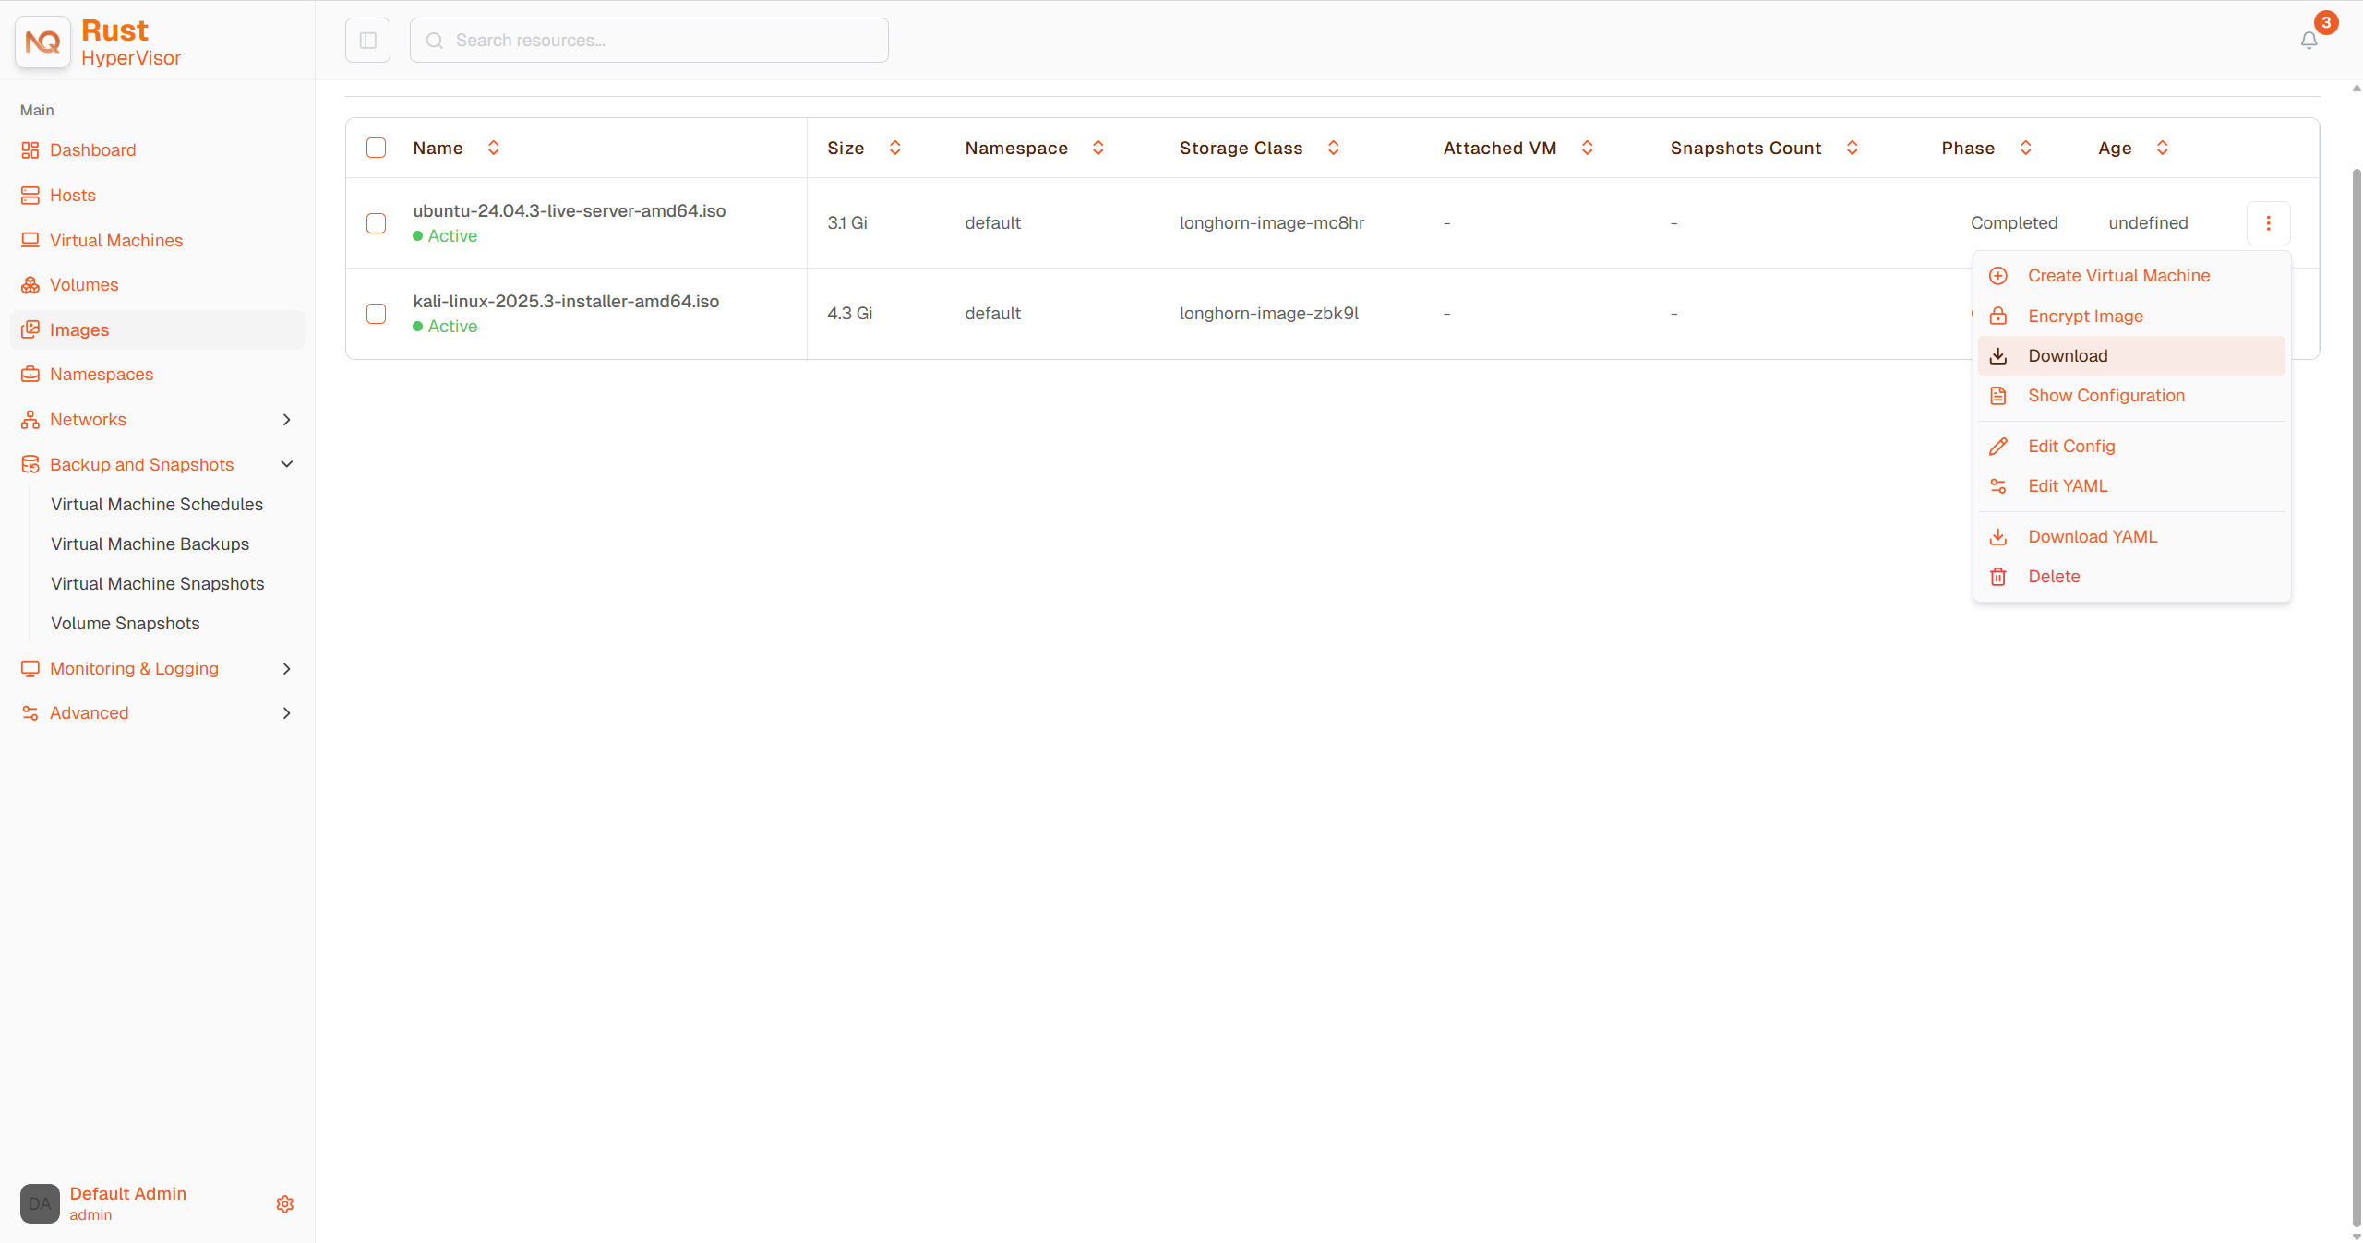This screenshot has height=1243, width=2363.
Task: Click the Backup and Snapshots database icon
Action: coord(30,464)
